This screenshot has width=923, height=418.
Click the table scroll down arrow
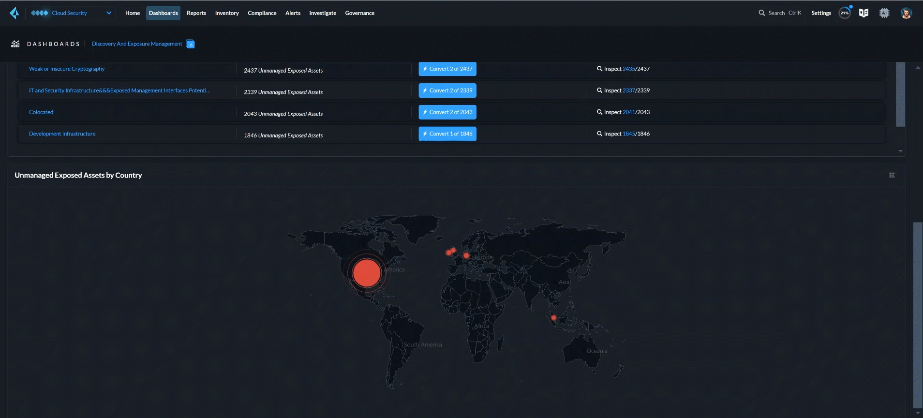point(900,151)
